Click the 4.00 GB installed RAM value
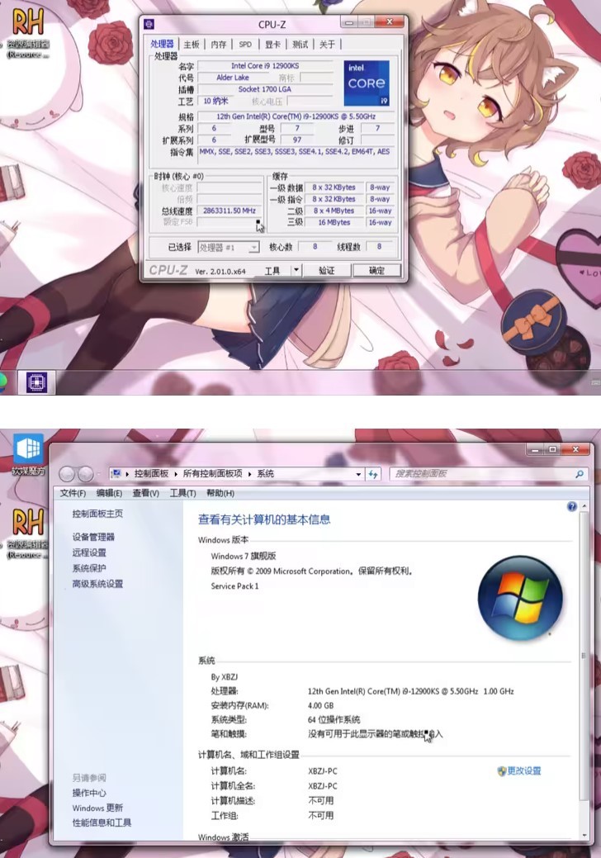 pos(320,706)
